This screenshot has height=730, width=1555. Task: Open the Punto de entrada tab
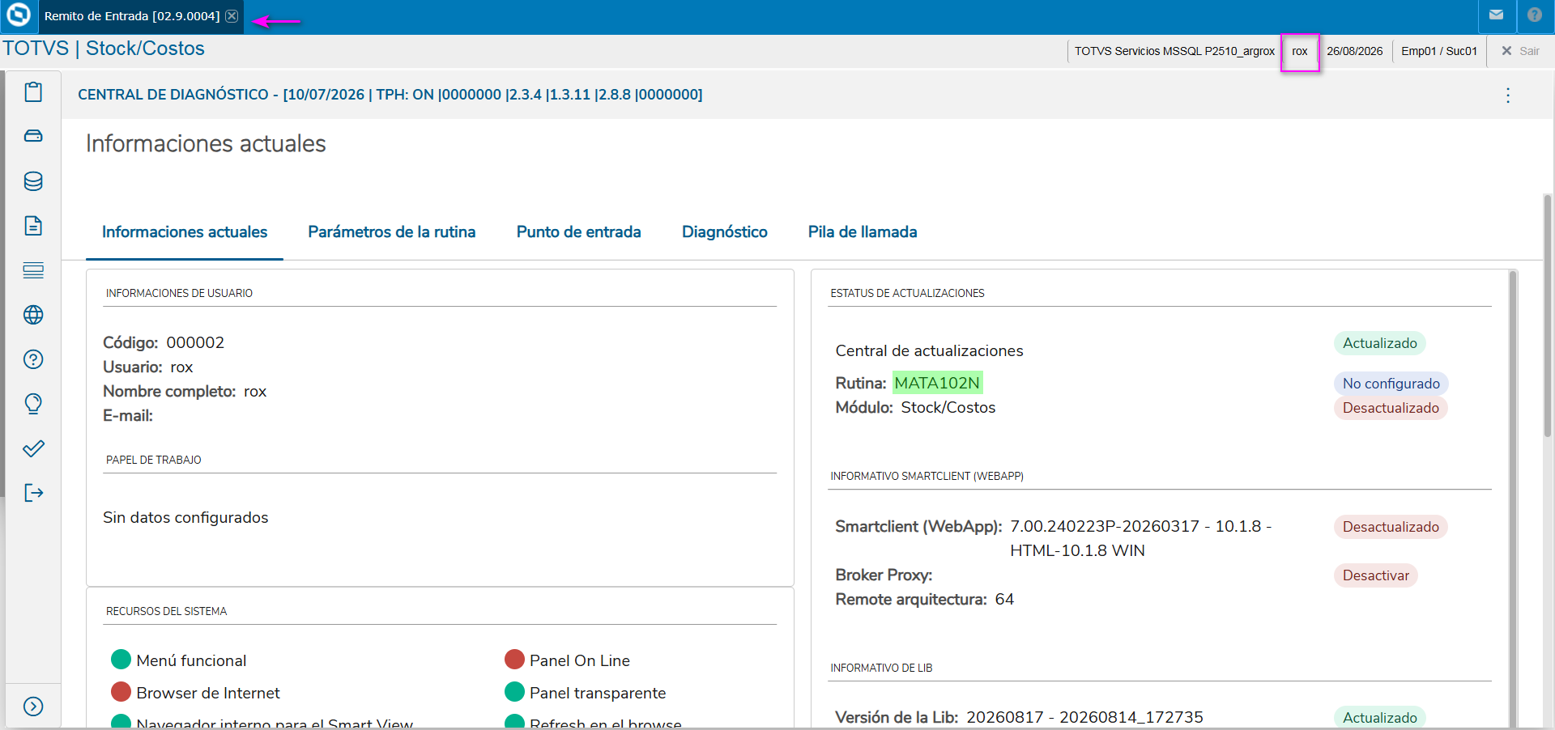(x=579, y=232)
